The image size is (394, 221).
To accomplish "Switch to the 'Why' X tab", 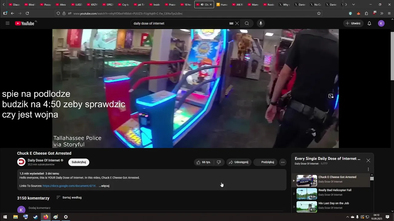I will click(284, 5).
